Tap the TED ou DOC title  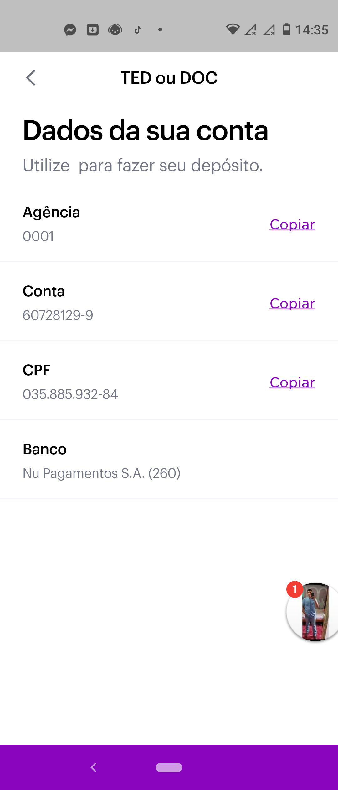click(x=169, y=78)
